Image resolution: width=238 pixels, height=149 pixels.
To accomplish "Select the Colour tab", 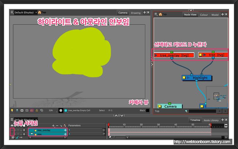I will [204, 15].
